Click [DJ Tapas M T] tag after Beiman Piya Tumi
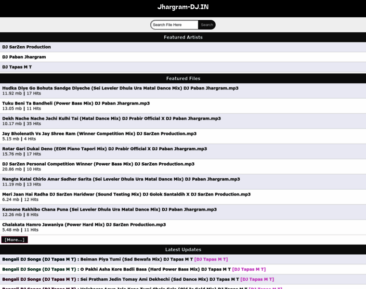Image resolution: width=366 pixels, height=289 pixels. click(x=211, y=259)
